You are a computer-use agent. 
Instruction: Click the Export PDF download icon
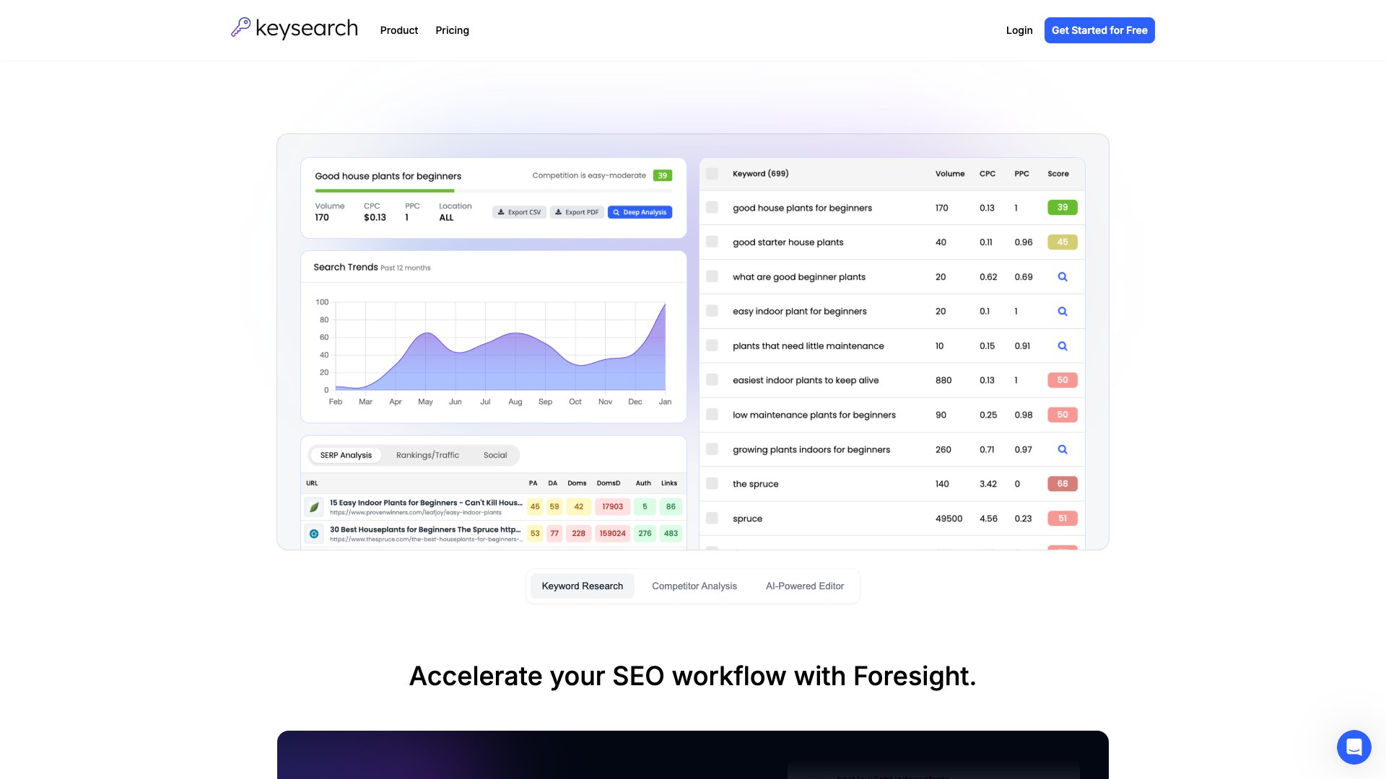click(559, 212)
